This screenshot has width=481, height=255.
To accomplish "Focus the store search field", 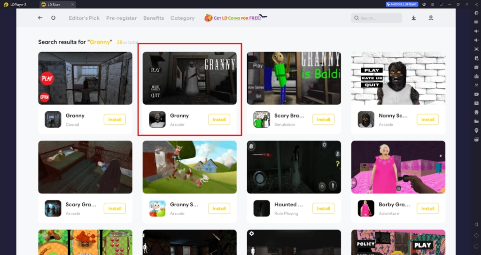I will [x=376, y=18].
